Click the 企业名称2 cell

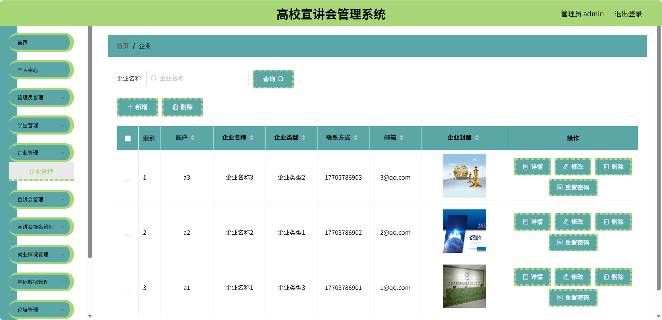coord(239,233)
